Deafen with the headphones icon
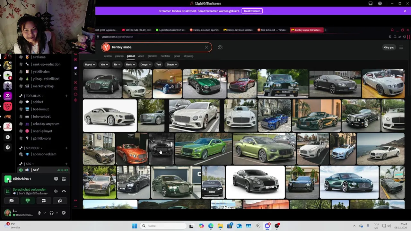Image resolution: width=411 pixels, height=231 pixels. 51,213
